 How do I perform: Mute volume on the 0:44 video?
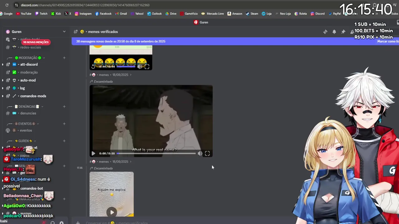[140, 66]
